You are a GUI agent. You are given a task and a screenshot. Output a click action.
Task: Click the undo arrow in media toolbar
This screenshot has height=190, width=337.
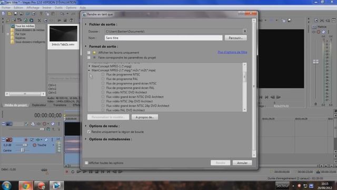click(x=19, y=20)
